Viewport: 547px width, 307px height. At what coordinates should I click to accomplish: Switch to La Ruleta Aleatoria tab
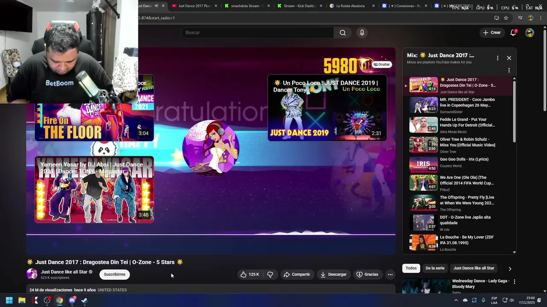[352, 6]
